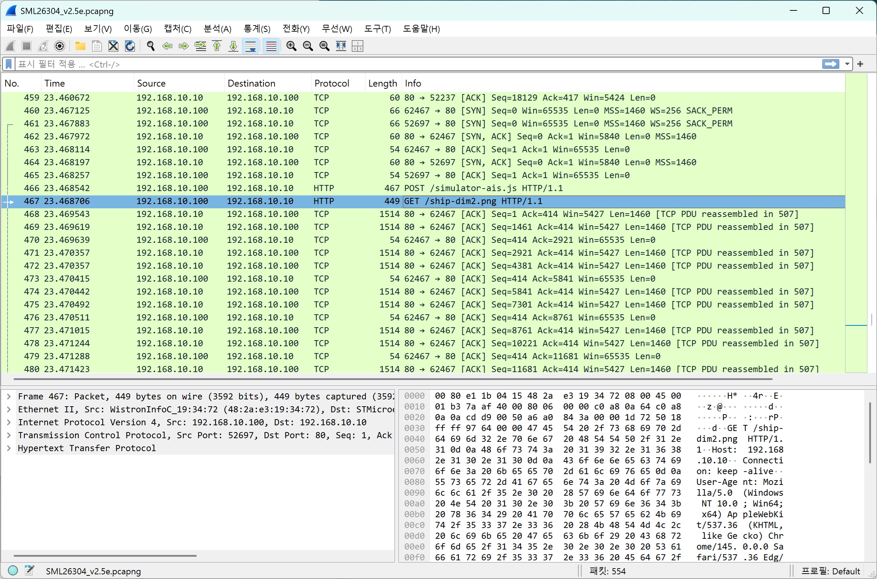Open a capture file with folder icon
Viewport: 877px width, 579px height.
(80, 46)
